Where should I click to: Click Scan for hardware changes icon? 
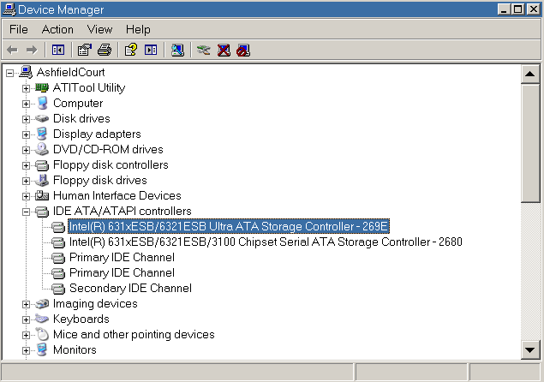pos(177,51)
